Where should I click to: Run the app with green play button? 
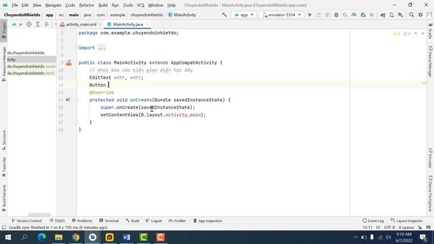(x=310, y=15)
